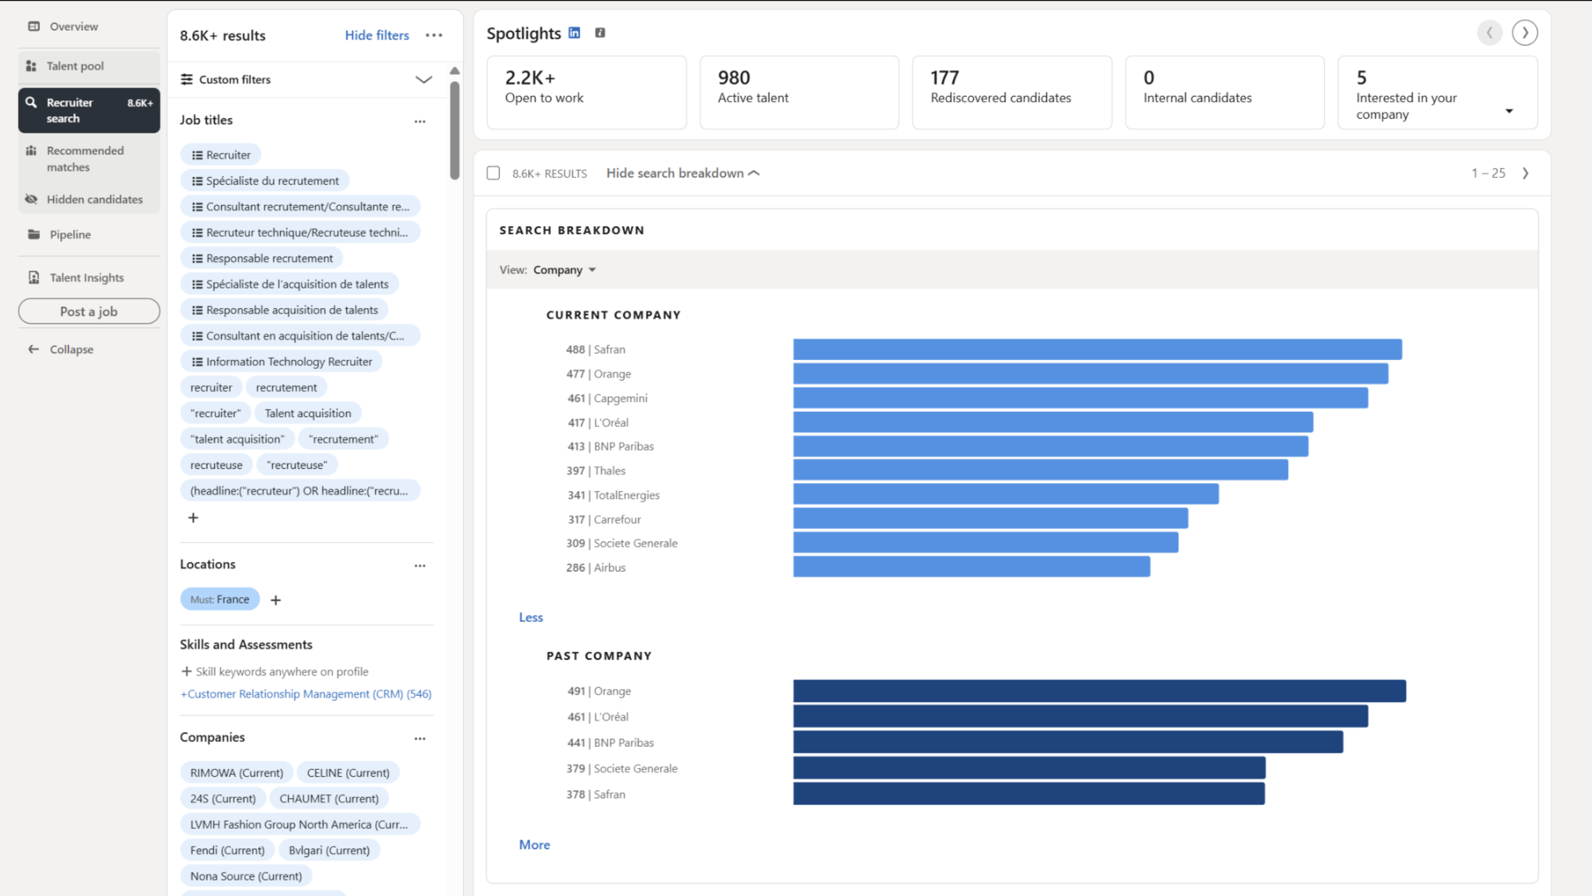Expand the Custom filters dropdown
The height and width of the screenshot is (896, 1592).
[x=423, y=80]
